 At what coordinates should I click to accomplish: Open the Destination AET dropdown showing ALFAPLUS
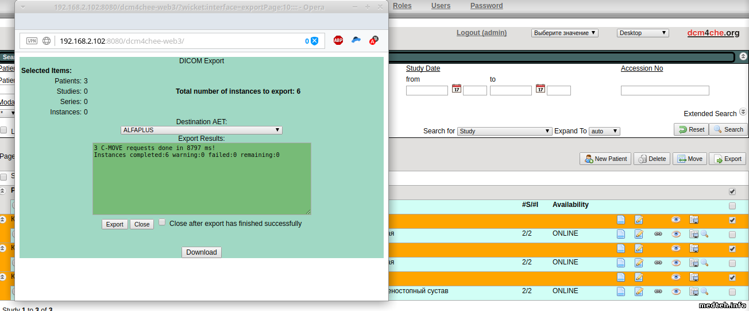coord(201,130)
